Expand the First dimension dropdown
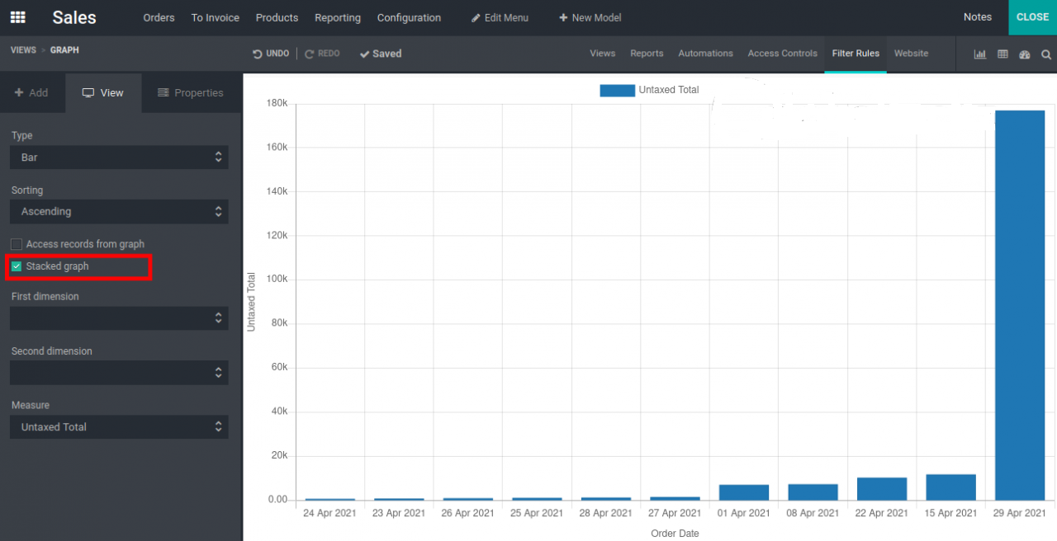 pos(119,318)
